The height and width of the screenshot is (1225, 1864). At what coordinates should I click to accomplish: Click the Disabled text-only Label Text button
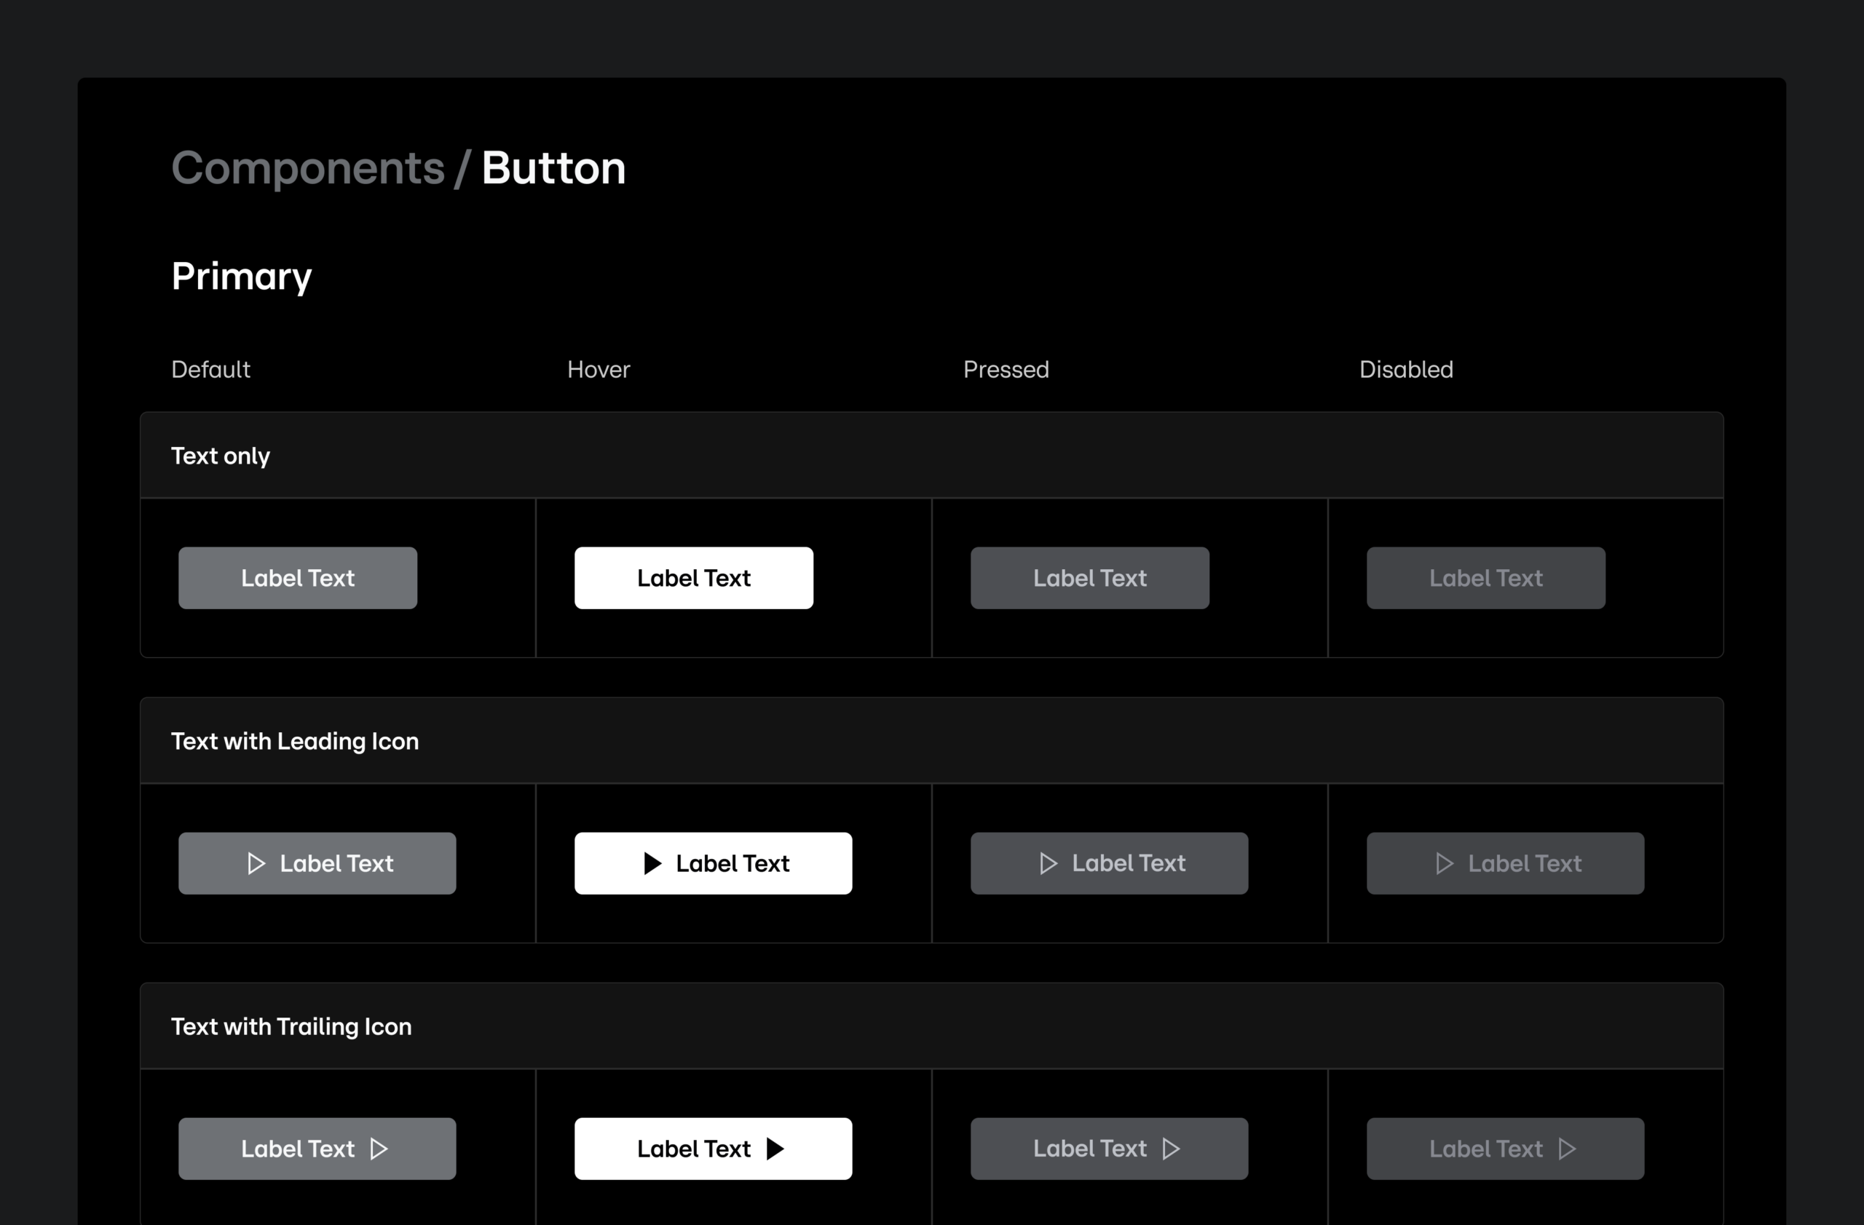coord(1485,578)
